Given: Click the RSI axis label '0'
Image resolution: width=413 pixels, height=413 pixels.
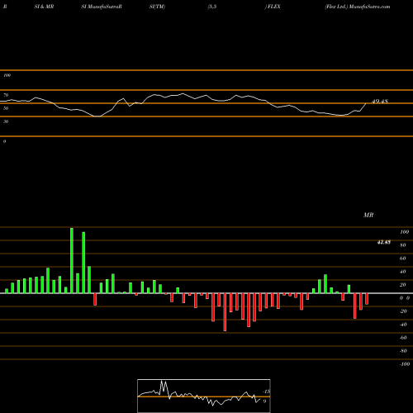Looking at the screenshot, I should coord(4,141).
